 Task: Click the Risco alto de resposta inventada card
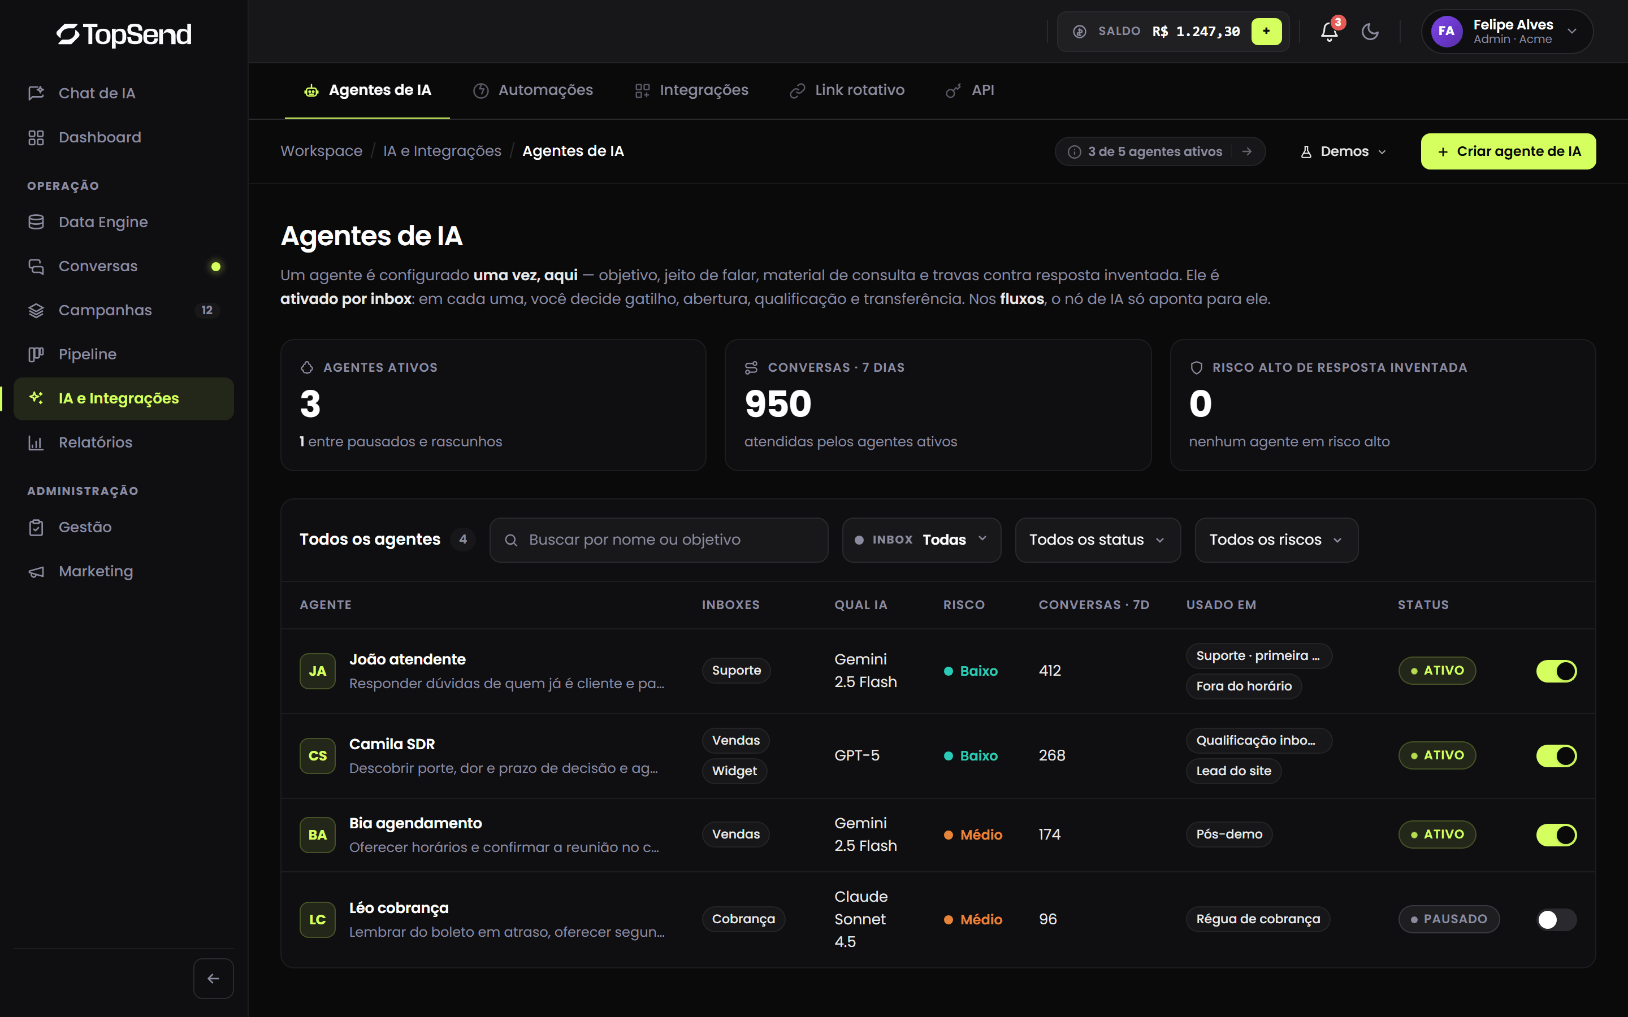click(x=1383, y=405)
